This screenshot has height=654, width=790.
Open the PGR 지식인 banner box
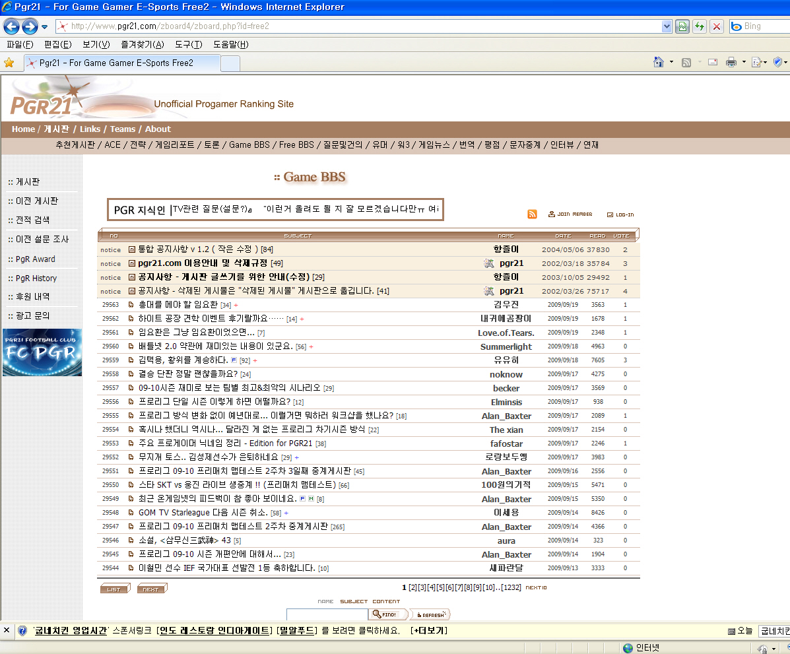(x=276, y=209)
